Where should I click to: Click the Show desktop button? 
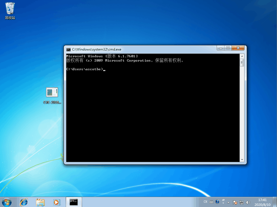click(275, 202)
